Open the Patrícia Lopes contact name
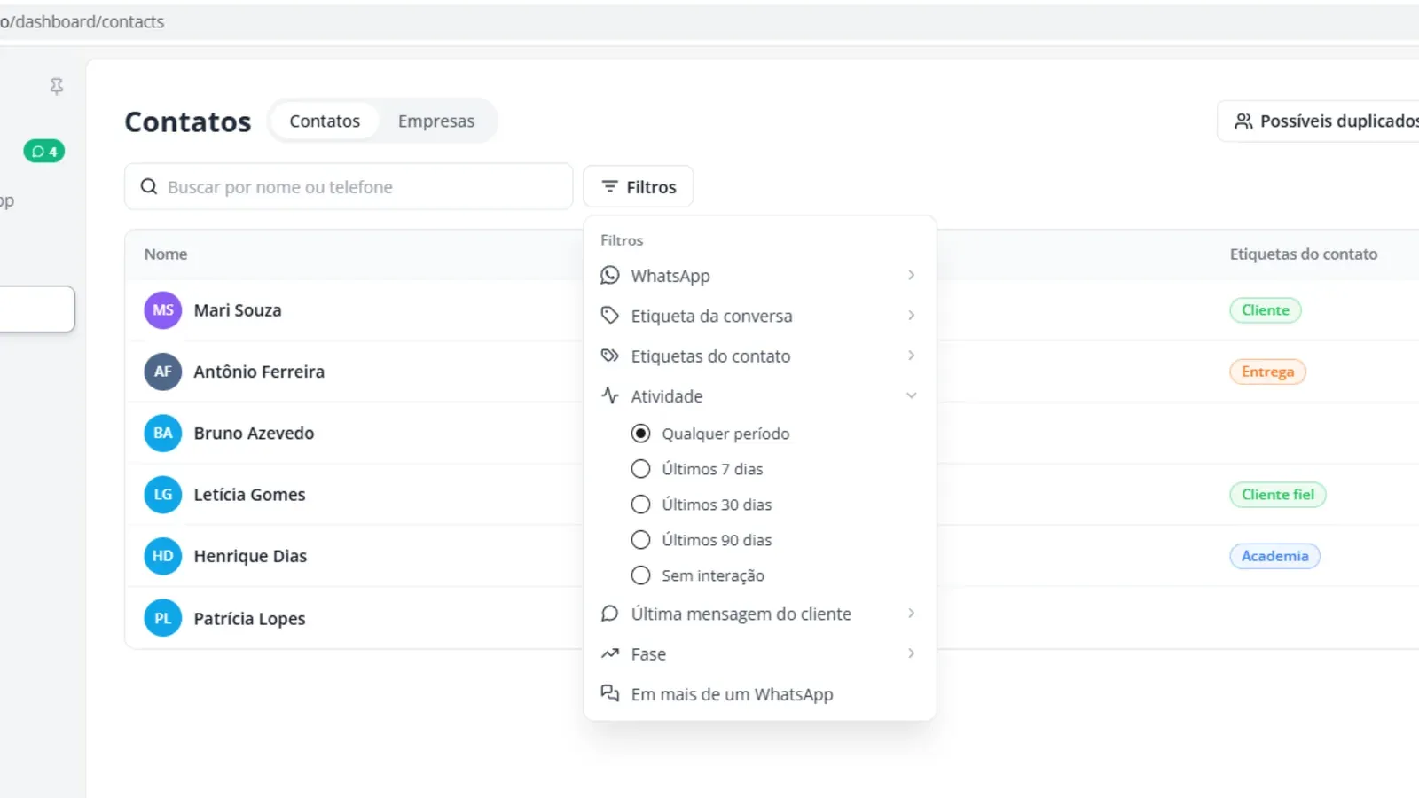Viewport: 1419px width, 798px height. coord(249,619)
